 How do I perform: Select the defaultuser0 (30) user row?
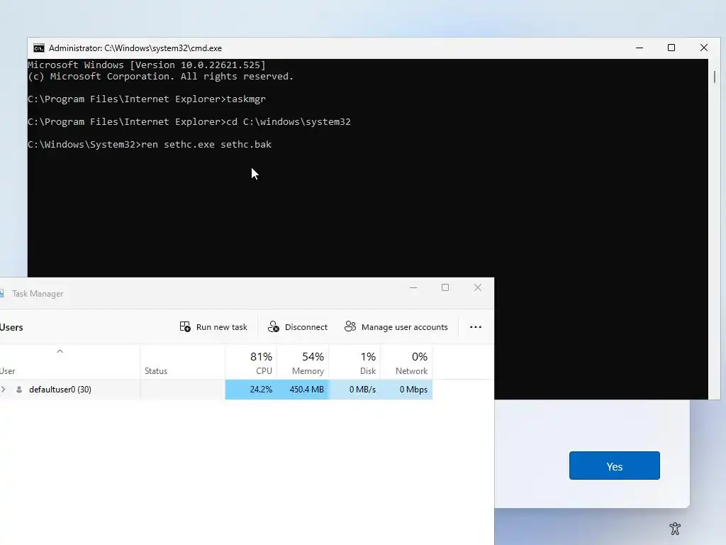[x=216, y=390]
